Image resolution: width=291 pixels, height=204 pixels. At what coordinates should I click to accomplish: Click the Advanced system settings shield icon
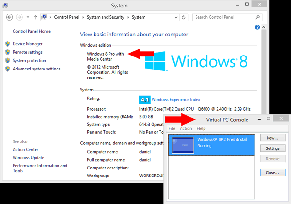(x=7, y=69)
